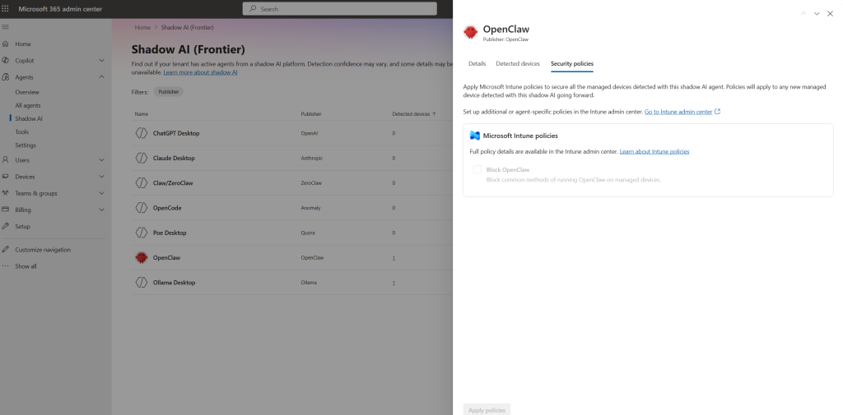Open Learn more about shadow AI link
843x415 pixels.
[x=200, y=72]
